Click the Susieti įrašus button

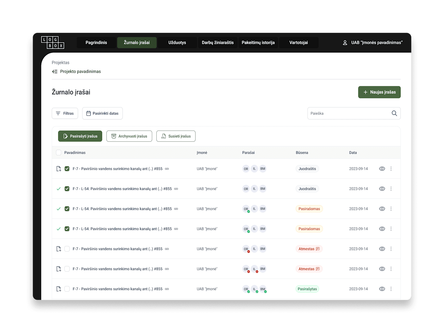point(176,136)
